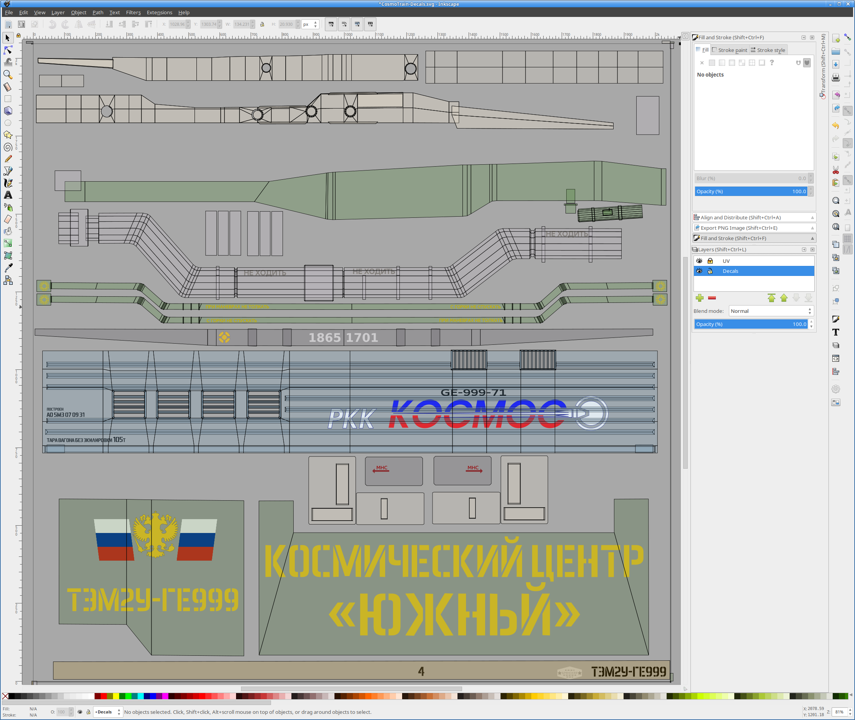This screenshot has height=720, width=855.
Task: Select the Zoom tool in toolbox
Action: (8, 75)
